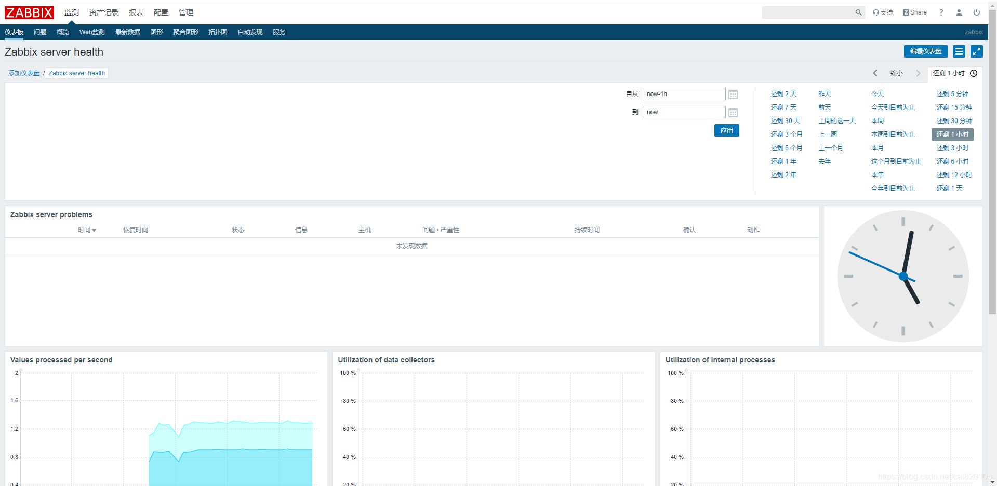Choose time range 还剩 1 天
Viewport: 997px width, 486px height.
click(950, 188)
